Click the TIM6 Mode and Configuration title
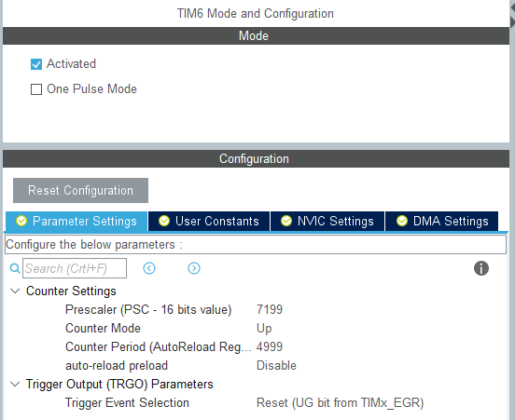The width and height of the screenshot is (515, 420). point(256,13)
